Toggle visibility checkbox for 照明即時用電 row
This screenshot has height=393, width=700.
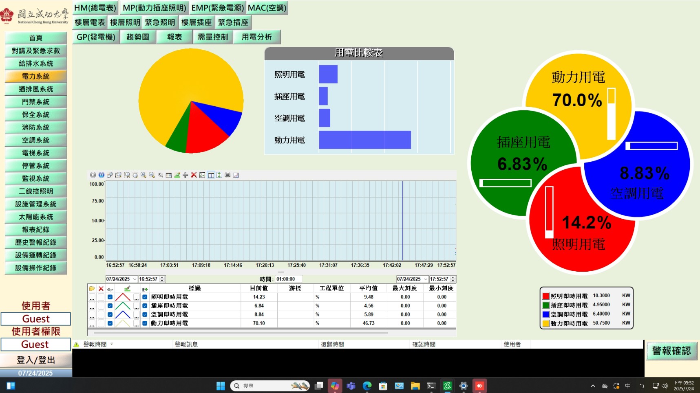pos(110,297)
